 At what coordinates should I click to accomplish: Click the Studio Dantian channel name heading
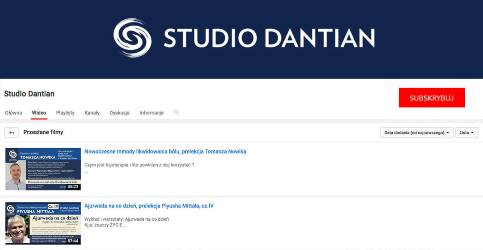tap(29, 94)
